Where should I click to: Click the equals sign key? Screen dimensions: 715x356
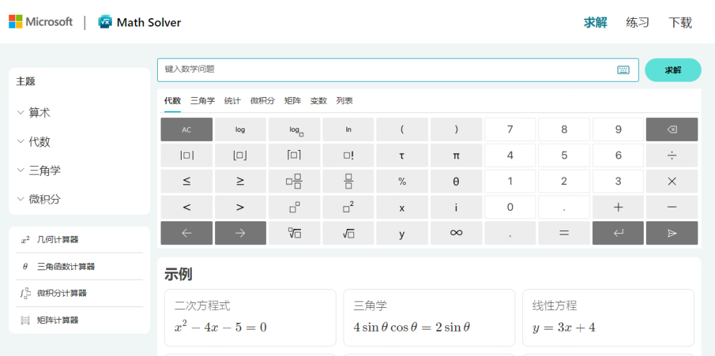click(x=564, y=233)
